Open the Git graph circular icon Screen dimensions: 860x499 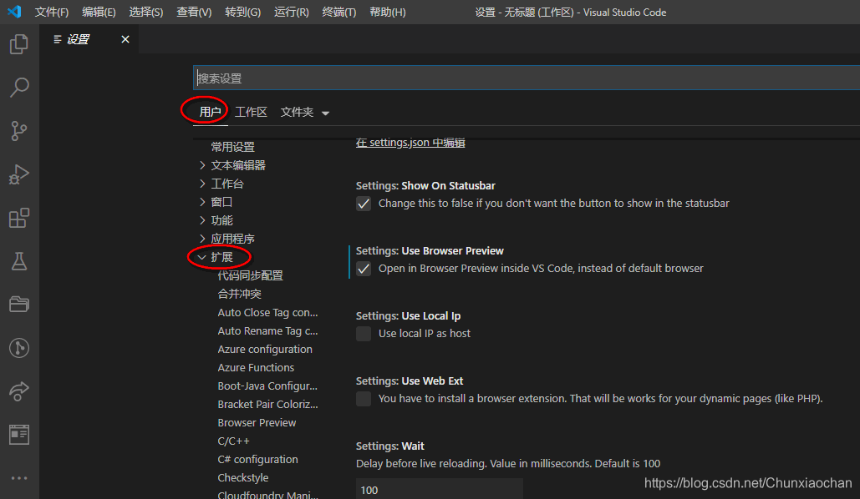click(x=19, y=348)
